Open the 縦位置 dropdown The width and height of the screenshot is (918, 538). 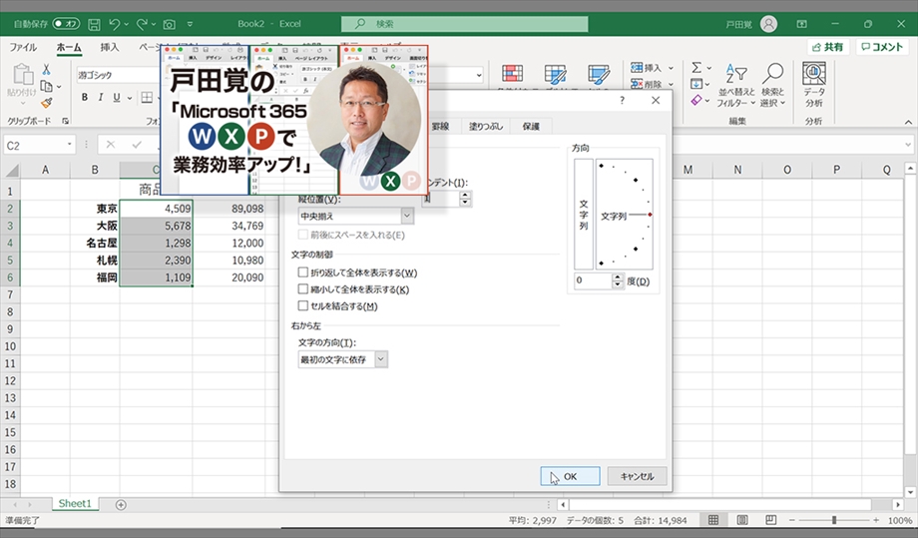coord(407,216)
